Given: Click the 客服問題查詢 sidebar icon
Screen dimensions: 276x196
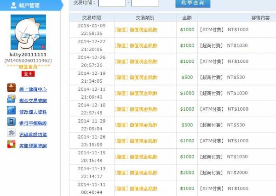Looking at the screenshot, I should tap(11, 145).
